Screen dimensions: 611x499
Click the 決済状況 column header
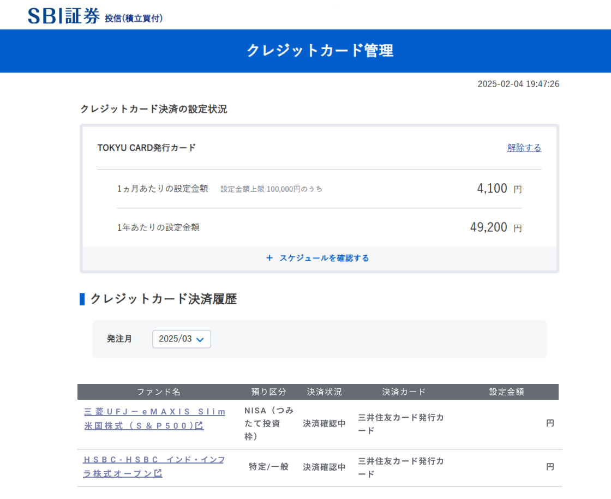click(324, 392)
